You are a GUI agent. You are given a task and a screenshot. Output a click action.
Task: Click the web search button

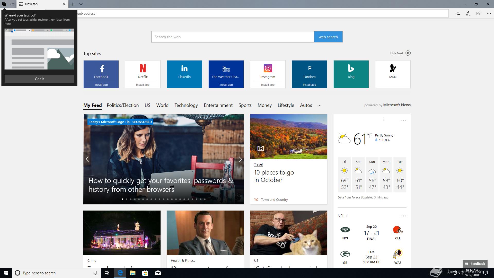pos(328,37)
